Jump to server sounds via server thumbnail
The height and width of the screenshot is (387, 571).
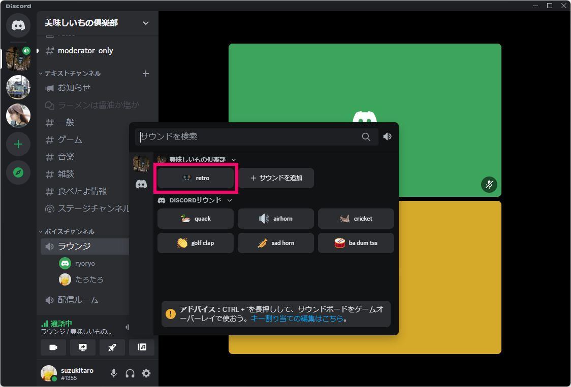[x=141, y=163]
